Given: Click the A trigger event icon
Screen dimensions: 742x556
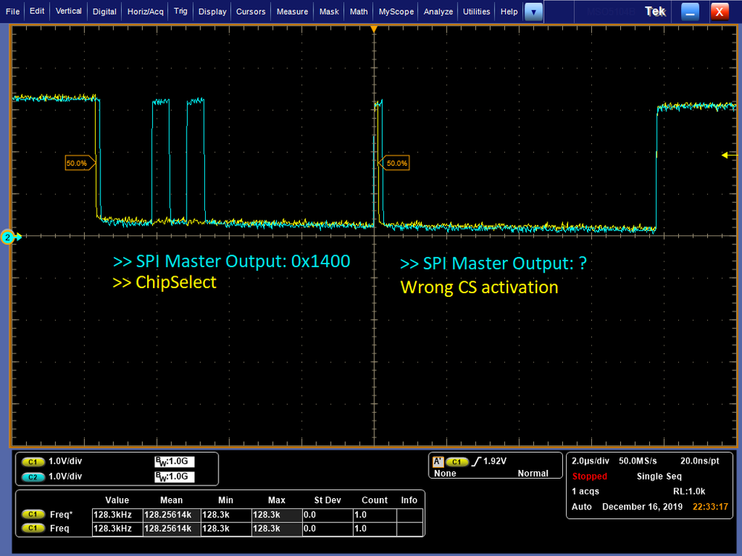Looking at the screenshot, I should 438,462.
